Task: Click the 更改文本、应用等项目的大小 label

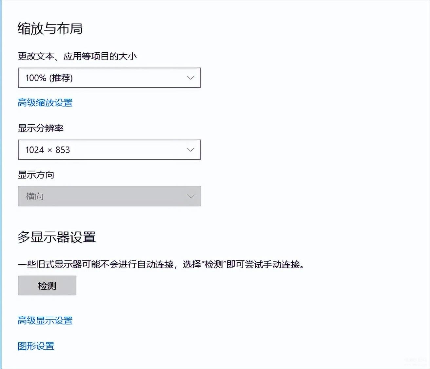Action: tap(77, 56)
